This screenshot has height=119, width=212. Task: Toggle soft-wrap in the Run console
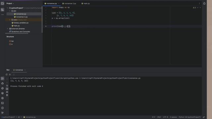[x=7, y=86]
